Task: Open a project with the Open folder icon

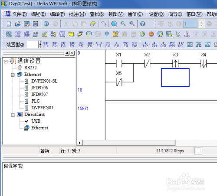Action: point(18,24)
